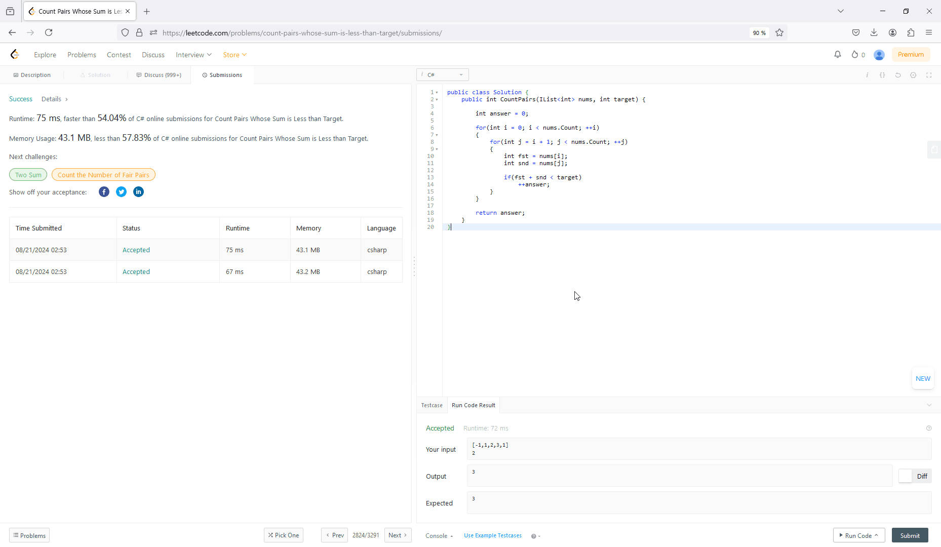Open the Problems nav item
Viewport: 941px width, 547px height.
[82, 55]
